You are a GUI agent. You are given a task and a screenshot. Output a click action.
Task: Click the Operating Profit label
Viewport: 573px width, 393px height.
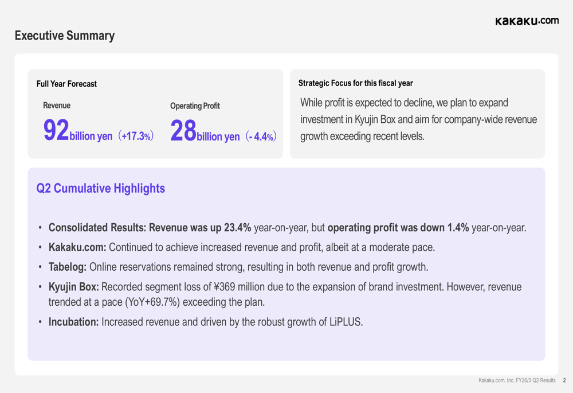(195, 106)
